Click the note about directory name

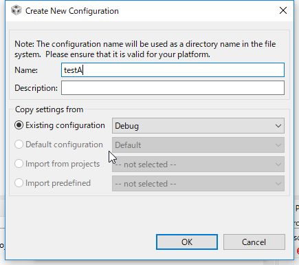pyautogui.click(x=145, y=49)
